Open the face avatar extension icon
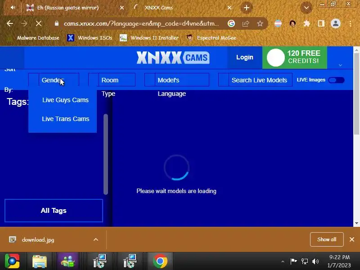 [292, 23]
